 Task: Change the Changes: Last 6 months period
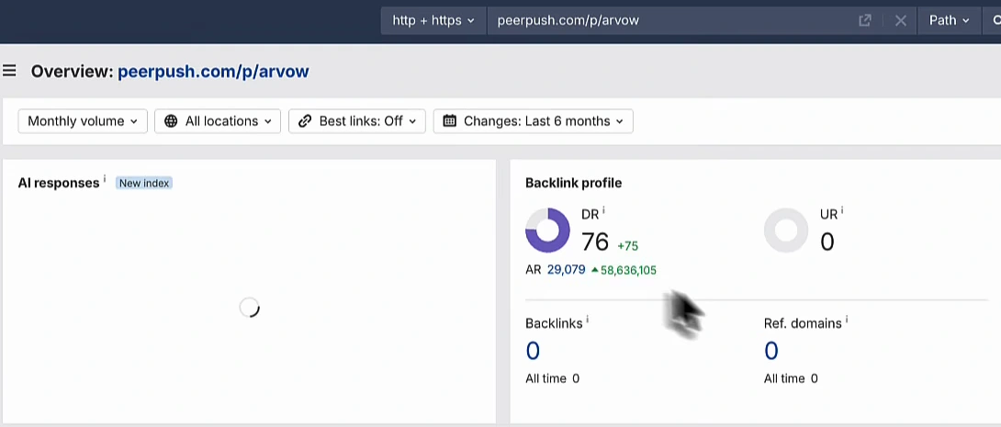533,121
